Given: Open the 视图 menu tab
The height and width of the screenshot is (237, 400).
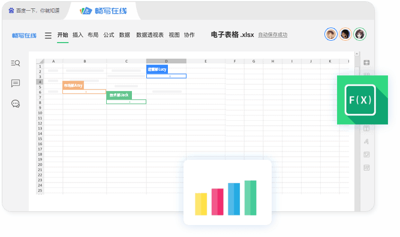Looking at the screenshot, I should pos(175,35).
